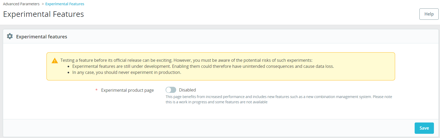Go to Advanced Parameters breadcrumb

(x=21, y=4)
